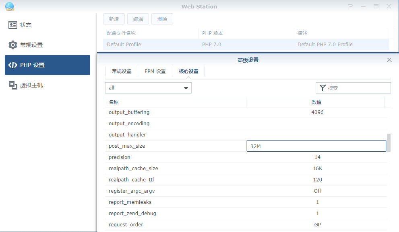The image size is (399, 232).
Task: Click the PHP 设置 code icon
Action: click(13, 65)
